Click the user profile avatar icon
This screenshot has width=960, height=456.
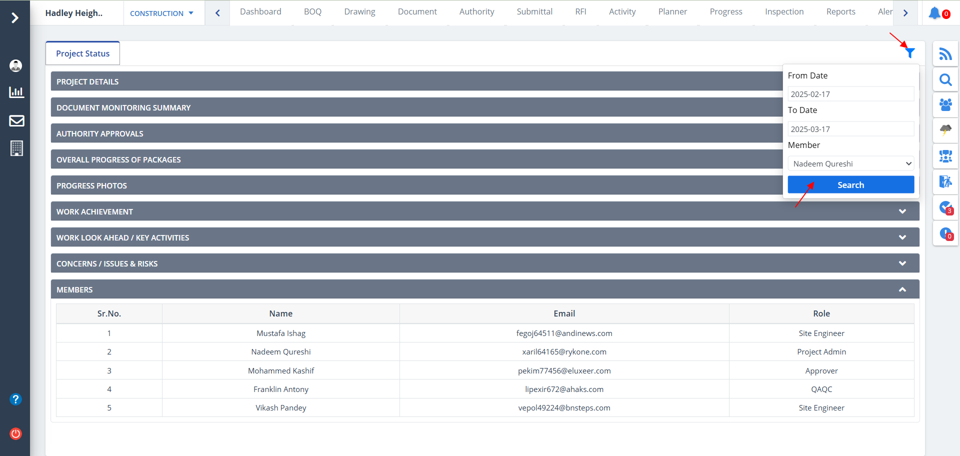(16, 65)
